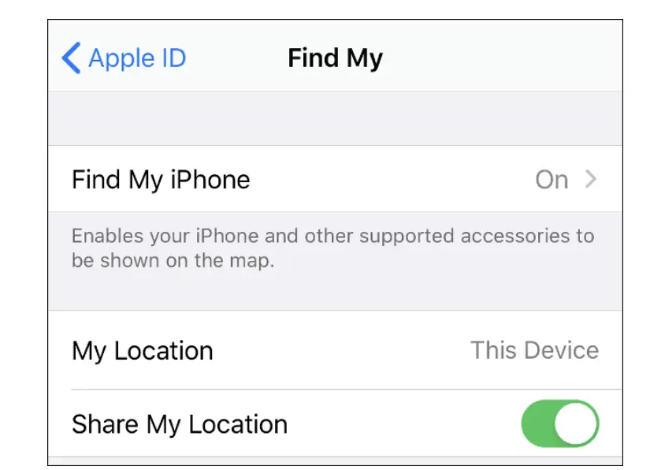Click the Enables your iPhone description text
Image resolution: width=650 pixels, height=470 pixels.
tap(332, 248)
